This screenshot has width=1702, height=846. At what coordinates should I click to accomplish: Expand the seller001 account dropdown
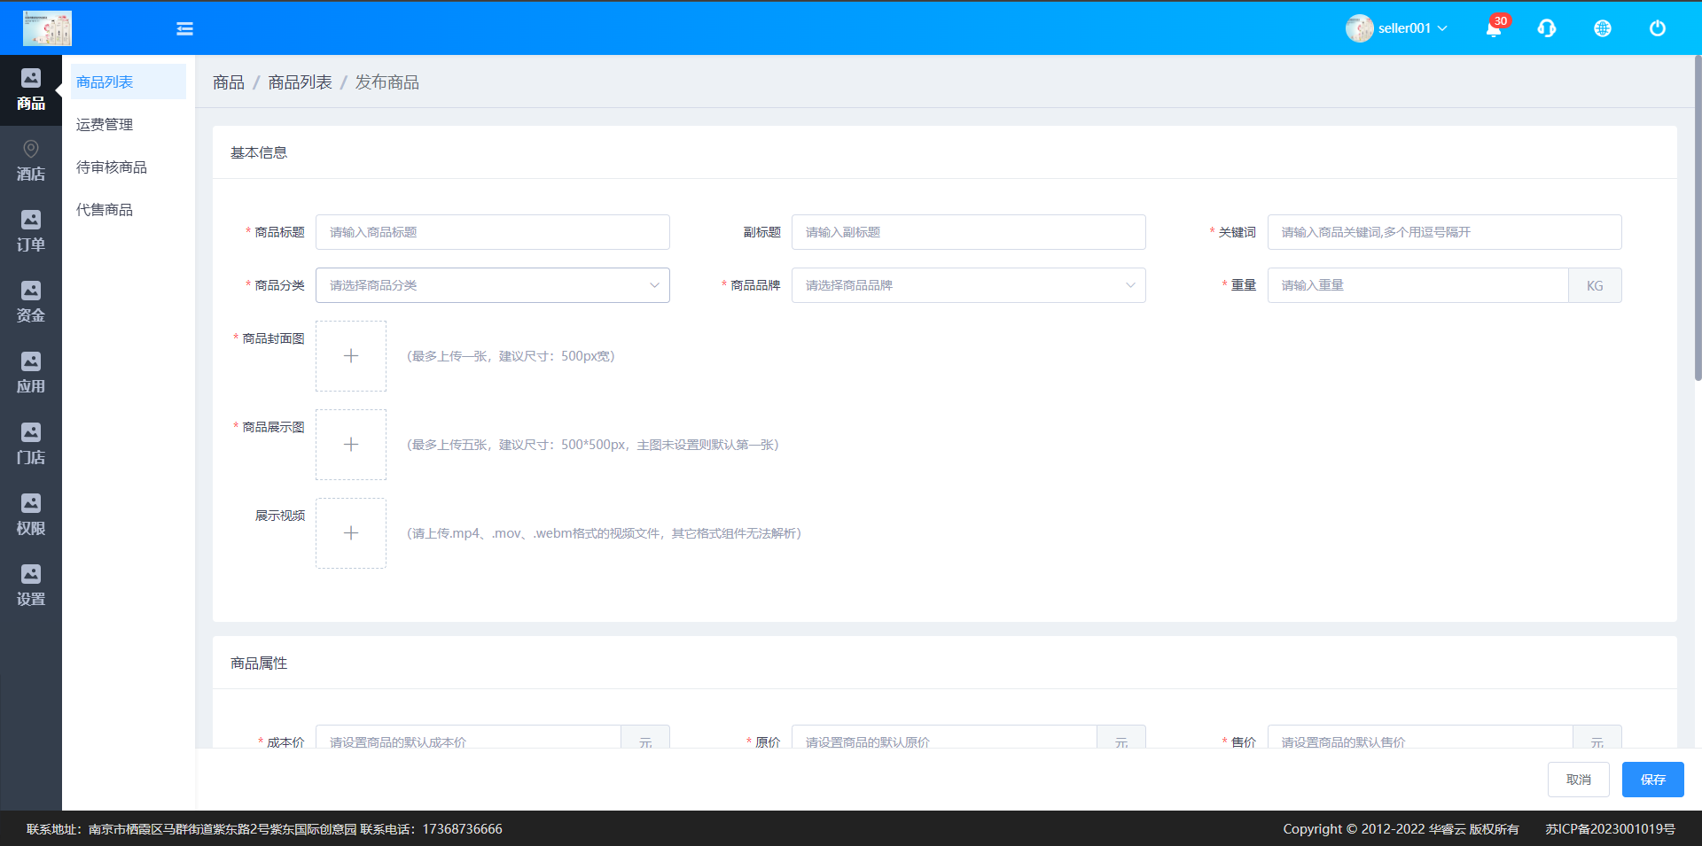tap(1397, 28)
